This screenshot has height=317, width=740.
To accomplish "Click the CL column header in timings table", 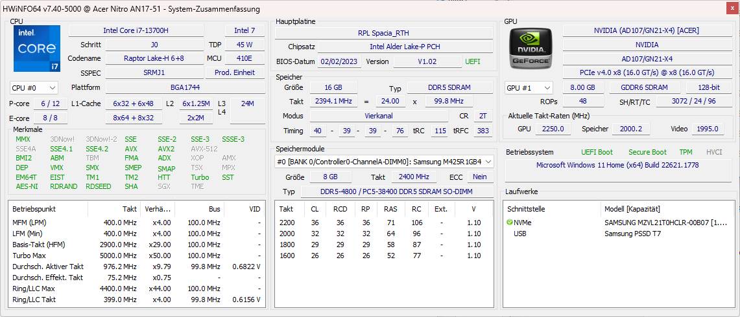I will point(315,209).
